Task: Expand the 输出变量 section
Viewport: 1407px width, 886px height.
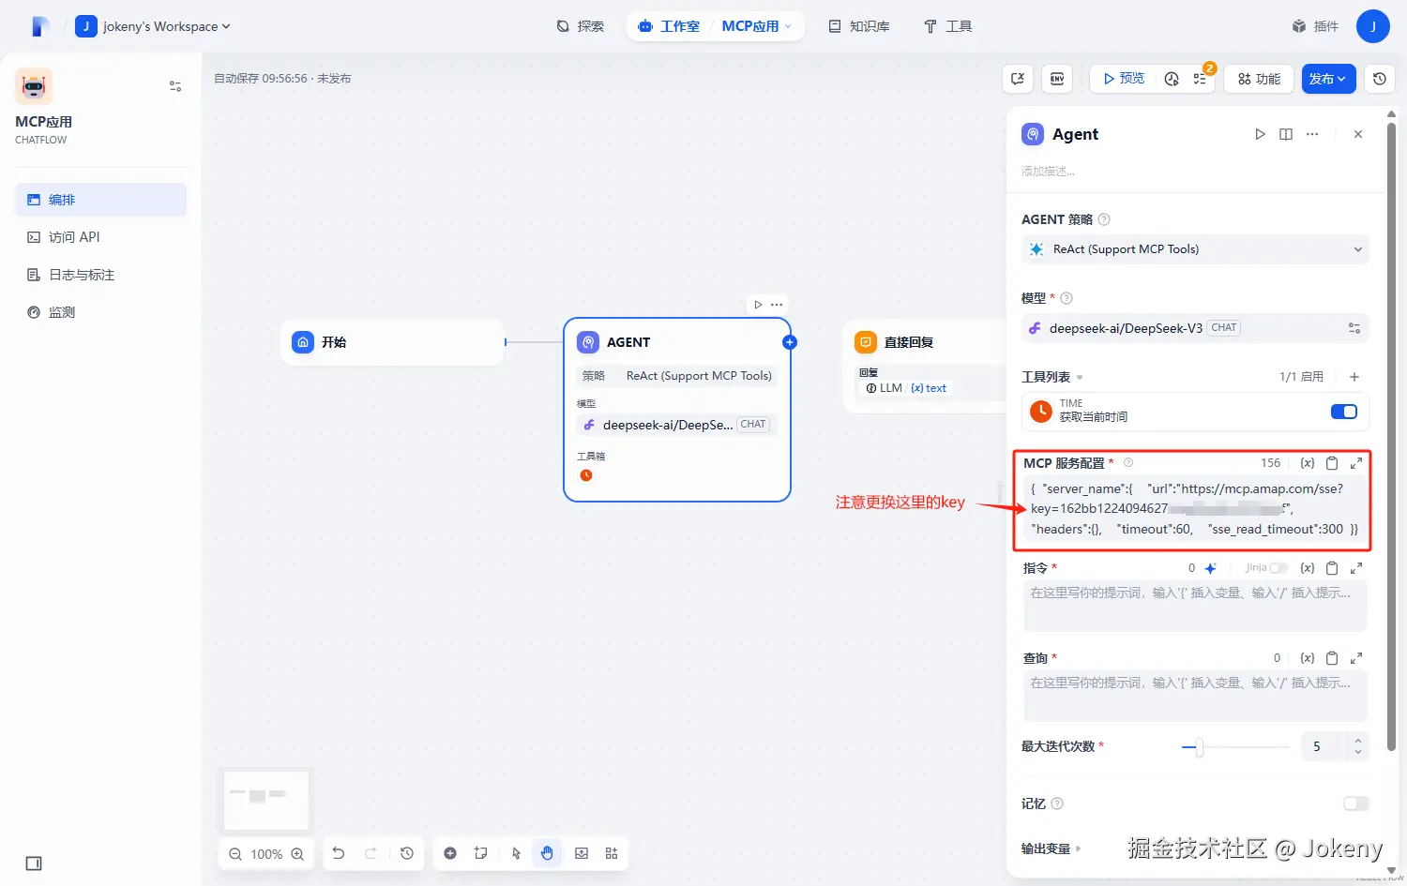Action: (x=1051, y=848)
